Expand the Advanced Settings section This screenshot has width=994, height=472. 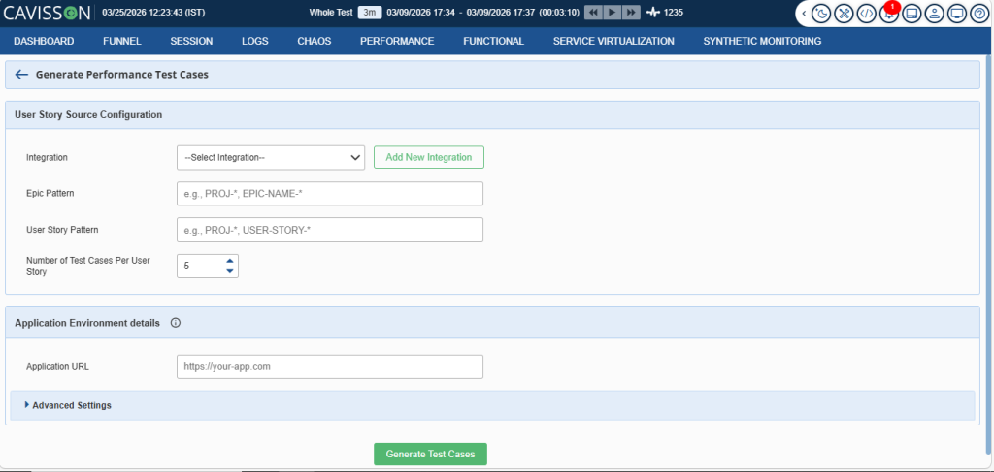(68, 405)
